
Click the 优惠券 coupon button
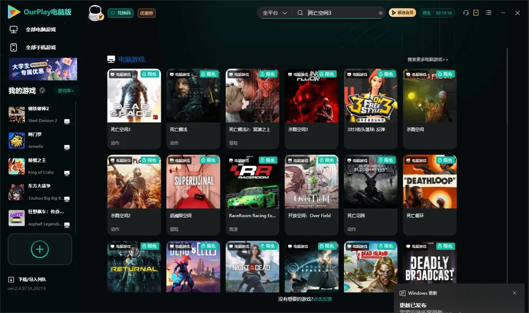click(147, 13)
